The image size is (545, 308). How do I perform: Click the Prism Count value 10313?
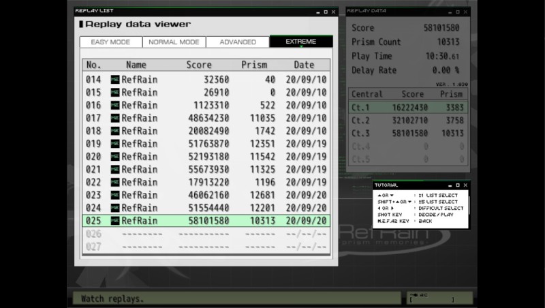448,42
